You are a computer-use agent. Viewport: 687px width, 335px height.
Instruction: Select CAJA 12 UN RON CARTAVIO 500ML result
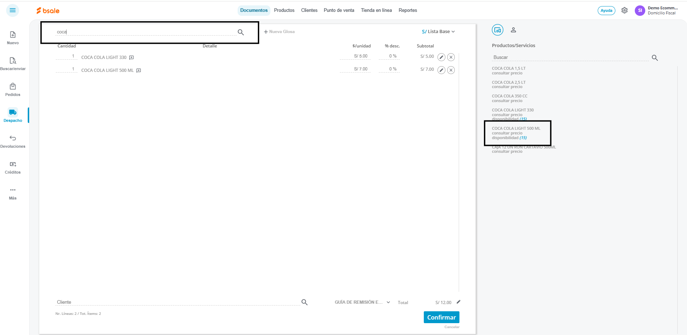(x=524, y=149)
